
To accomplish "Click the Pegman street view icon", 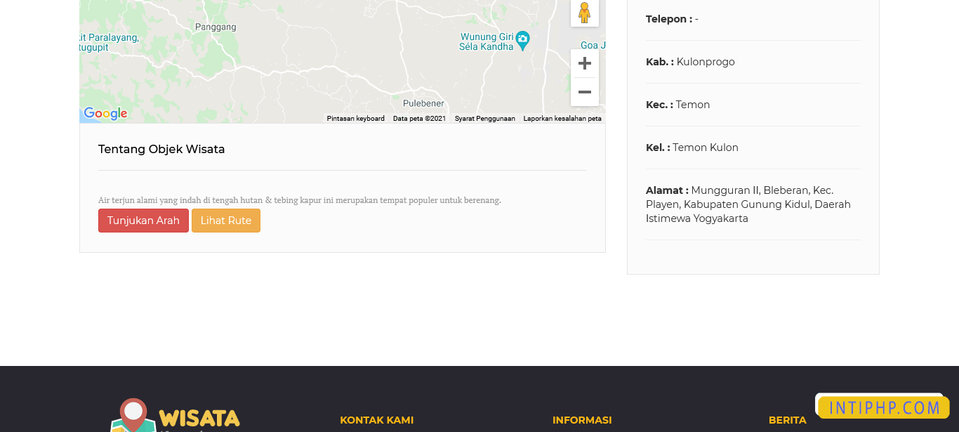I will tap(584, 12).
